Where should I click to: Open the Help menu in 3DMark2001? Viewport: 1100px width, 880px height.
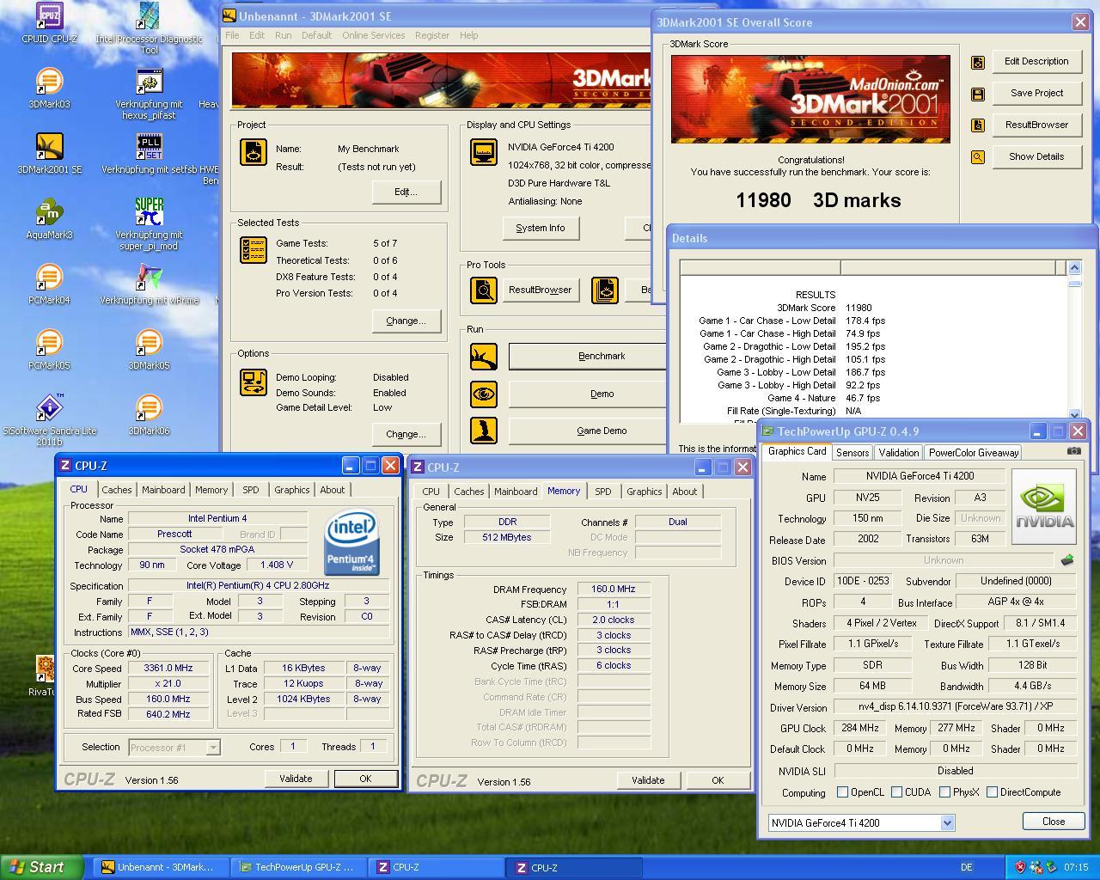point(469,35)
